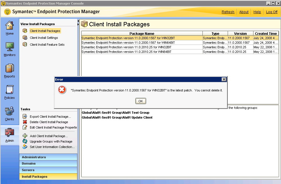Choose Add Client Install Package task
This screenshot has height=184, width=281.
tap(49, 136)
